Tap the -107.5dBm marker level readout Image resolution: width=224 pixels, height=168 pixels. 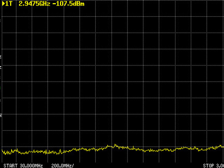[x=68, y=4]
